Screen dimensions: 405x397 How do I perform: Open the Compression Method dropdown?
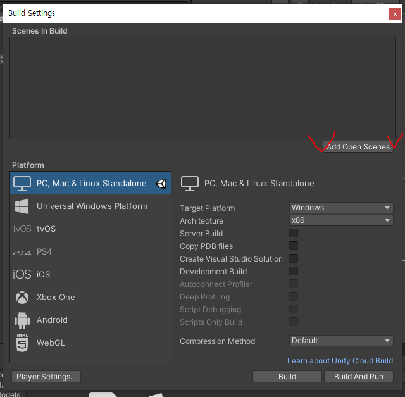pos(341,341)
